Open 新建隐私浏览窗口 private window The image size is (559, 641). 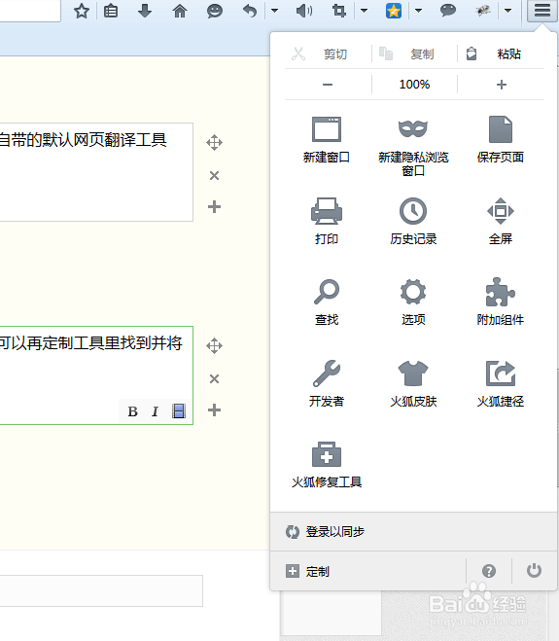[413, 146]
